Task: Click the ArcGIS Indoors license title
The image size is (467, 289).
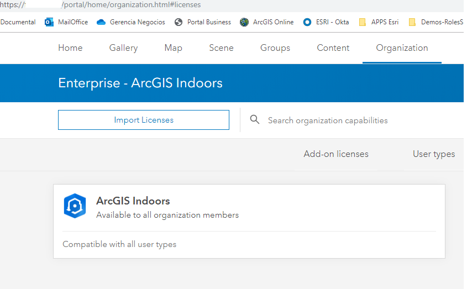Action: tap(133, 201)
